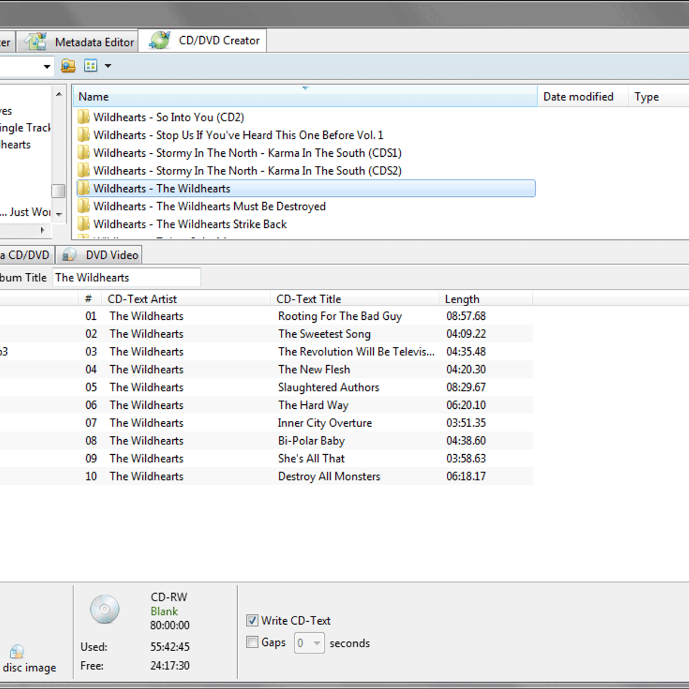Click the DVD Video tab disc icon

pos(69,255)
